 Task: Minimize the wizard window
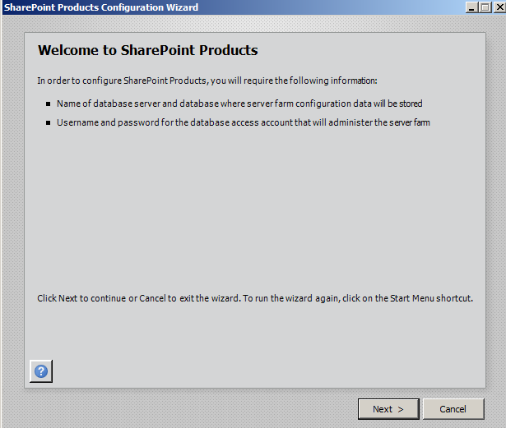pyautogui.click(x=471, y=7)
